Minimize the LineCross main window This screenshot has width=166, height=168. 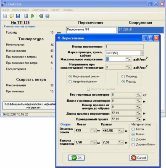(x=150, y=4)
